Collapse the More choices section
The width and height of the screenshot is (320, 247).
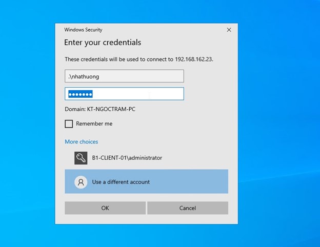[81, 141]
